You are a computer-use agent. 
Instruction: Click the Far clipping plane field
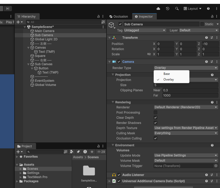click(190, 95)
